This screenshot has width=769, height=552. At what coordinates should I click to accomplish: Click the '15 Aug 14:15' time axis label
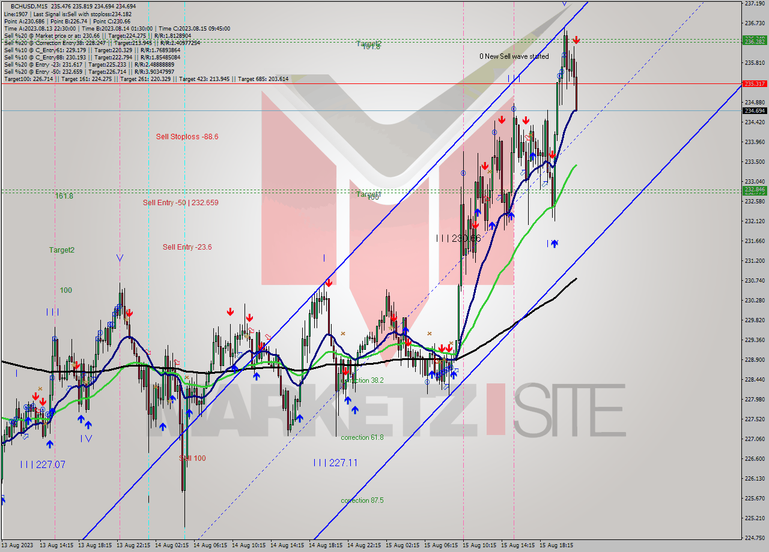518,545
